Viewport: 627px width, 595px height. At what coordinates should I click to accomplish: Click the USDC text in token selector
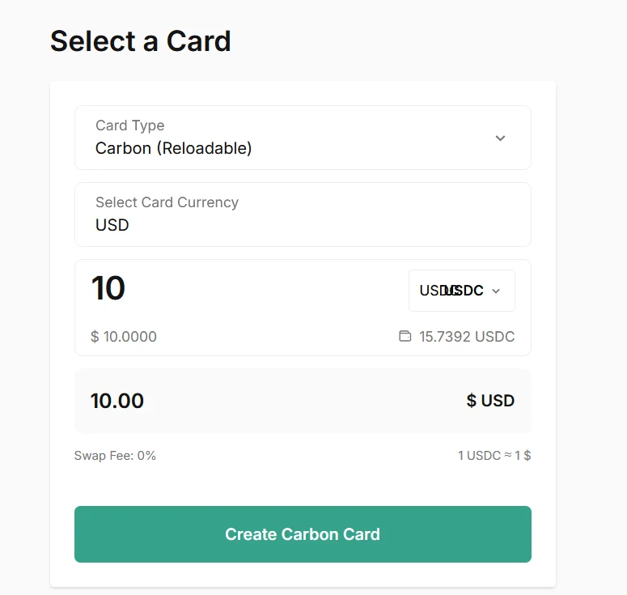click(x=451, y=291)
